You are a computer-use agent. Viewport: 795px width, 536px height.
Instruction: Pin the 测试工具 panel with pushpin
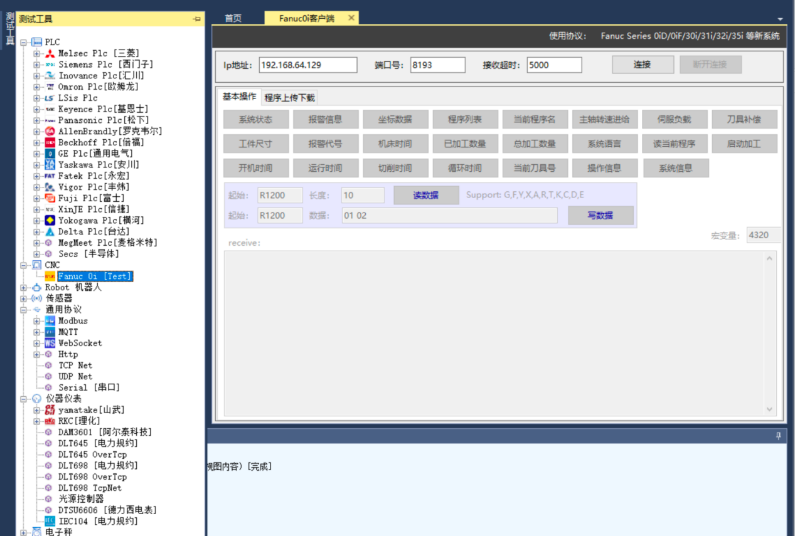click(x=197, y=19)
